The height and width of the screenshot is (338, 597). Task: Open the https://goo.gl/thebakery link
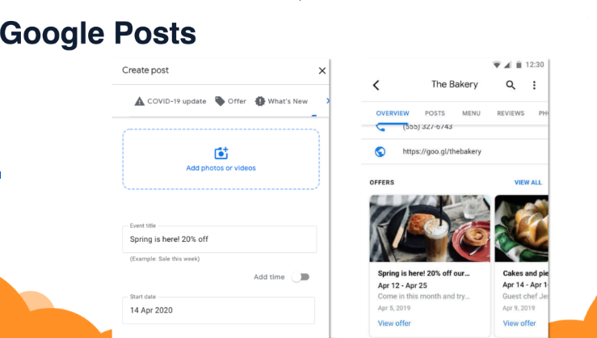pyautogui.click(x=442, y=152)
